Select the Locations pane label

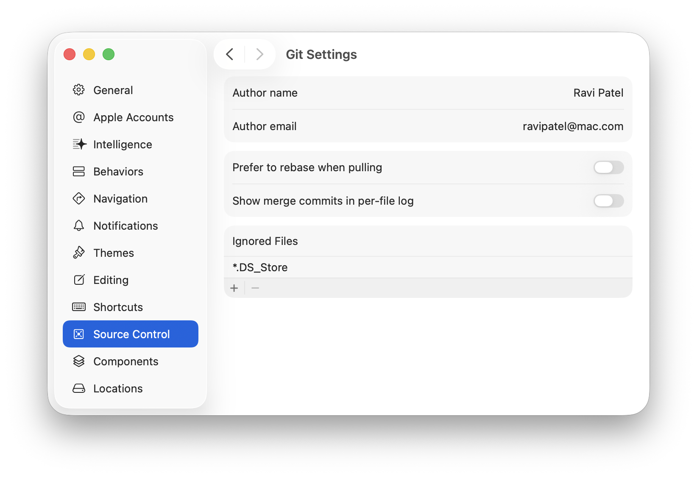pos(118,389)
